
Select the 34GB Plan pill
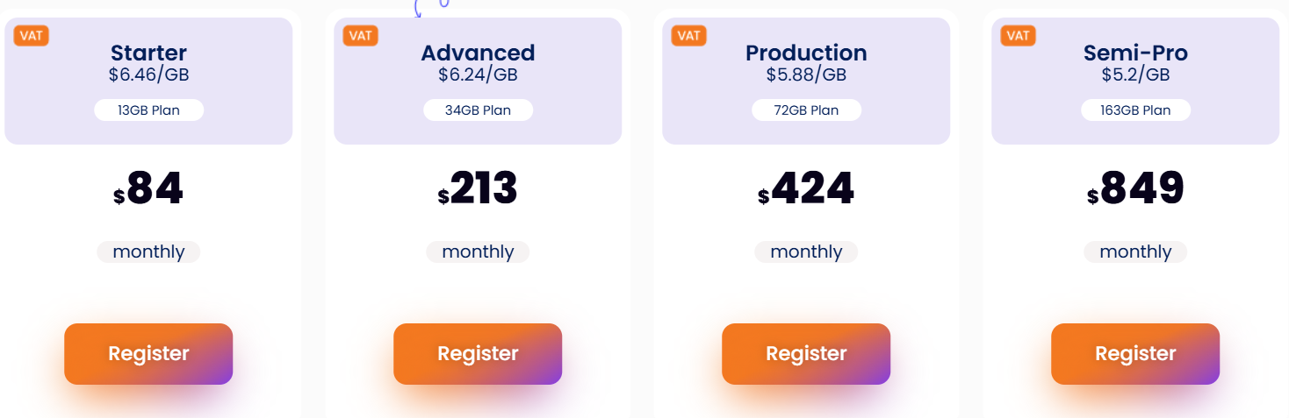[478, 110]
